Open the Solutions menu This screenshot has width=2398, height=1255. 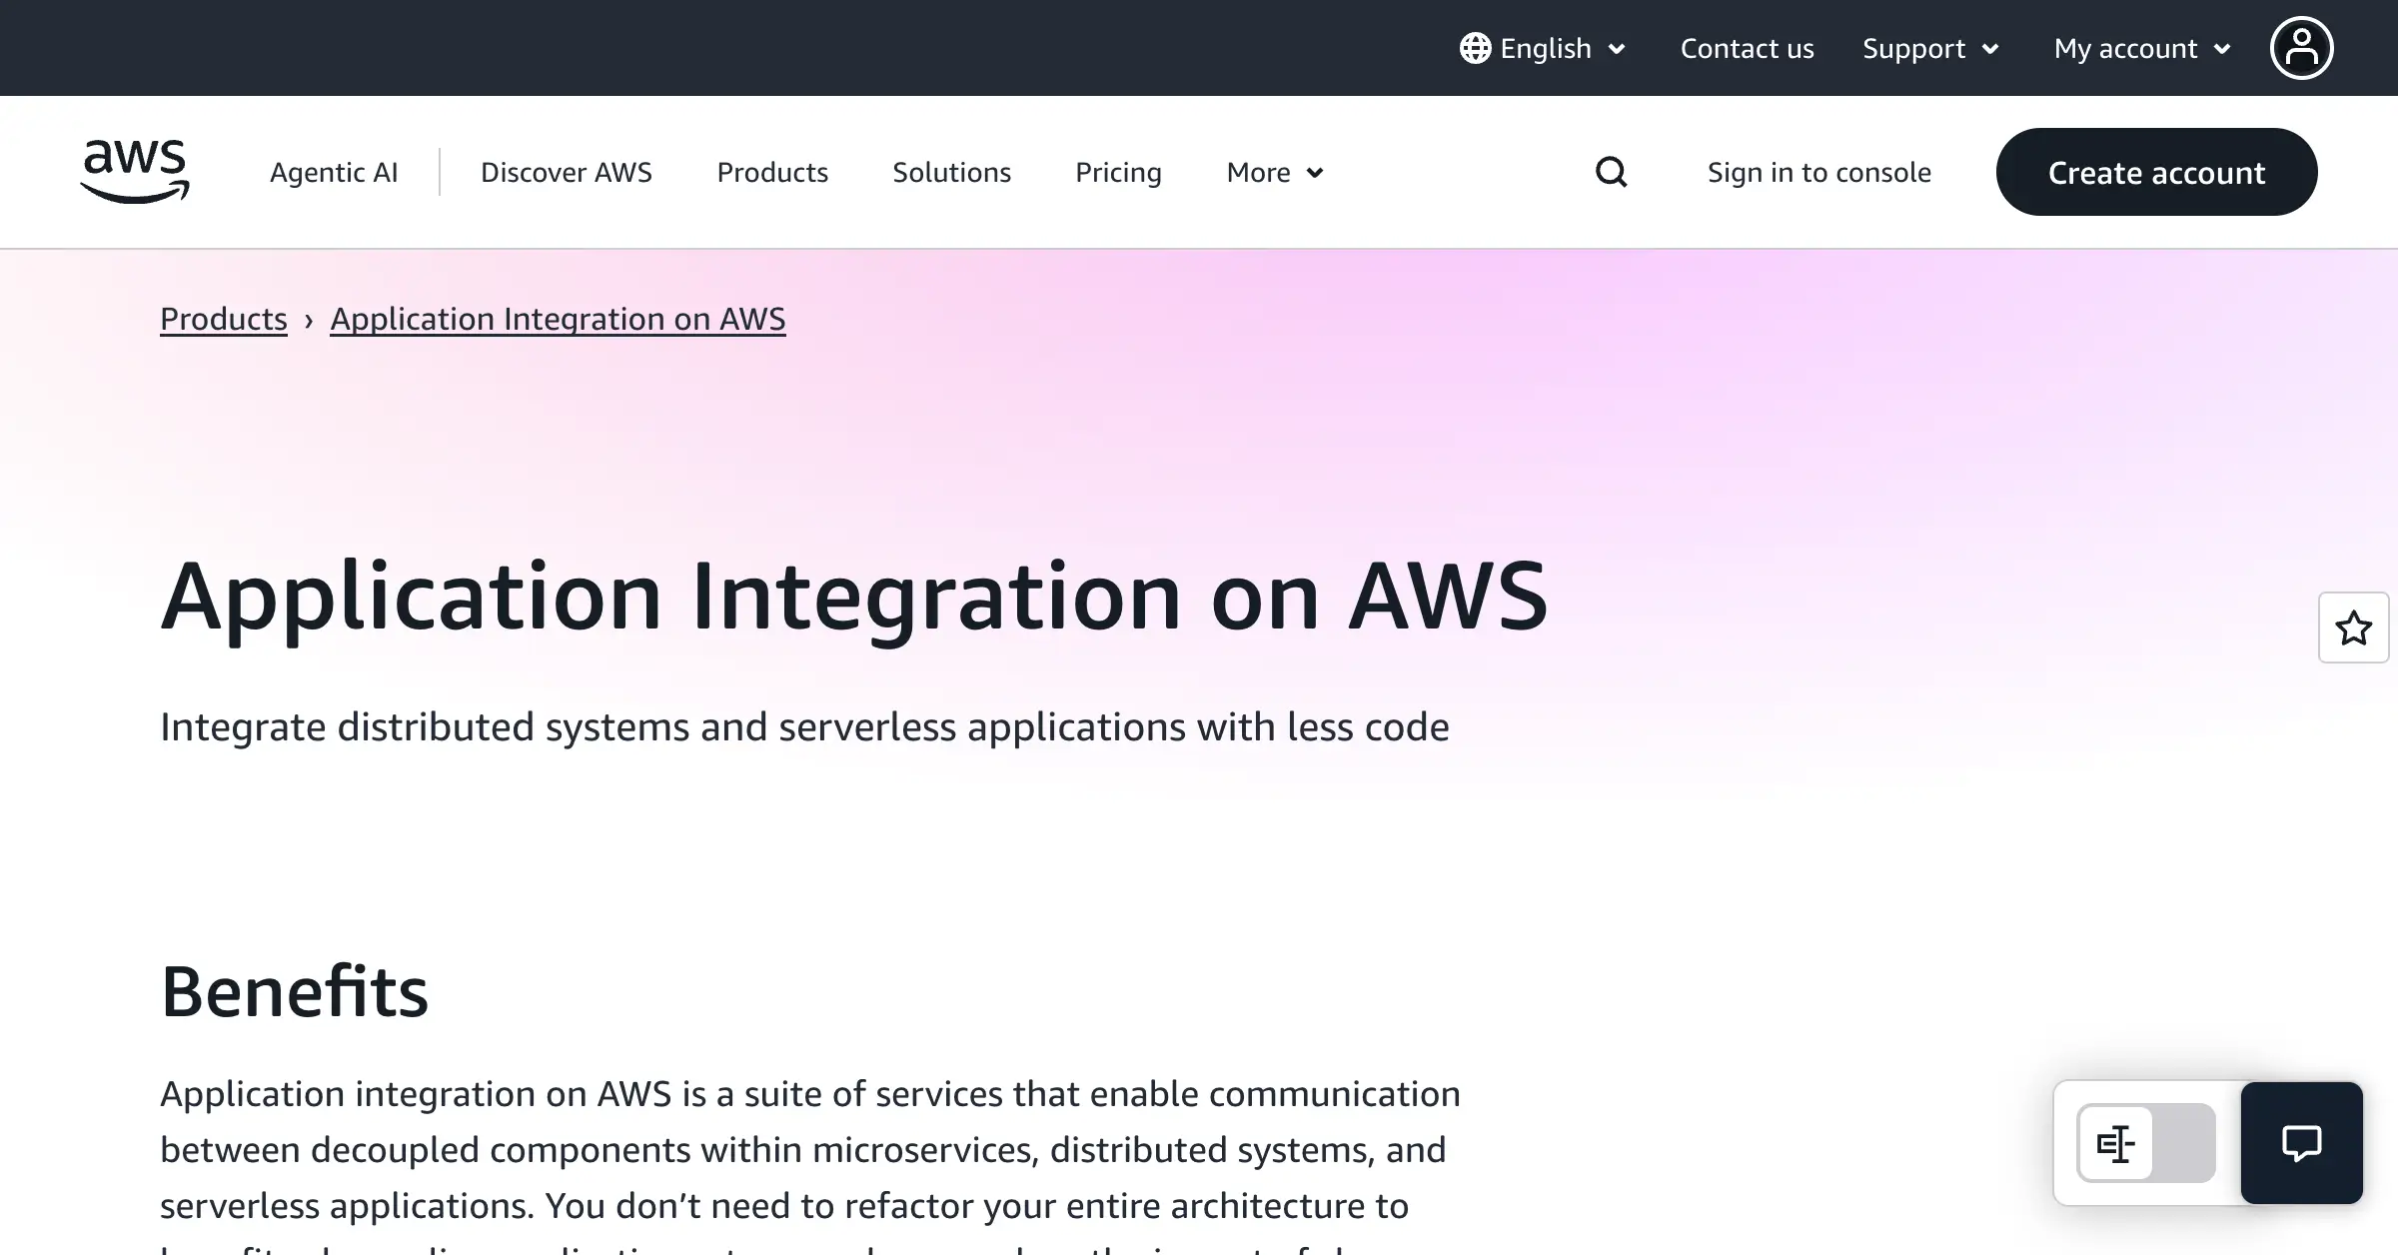coord(951,172)
